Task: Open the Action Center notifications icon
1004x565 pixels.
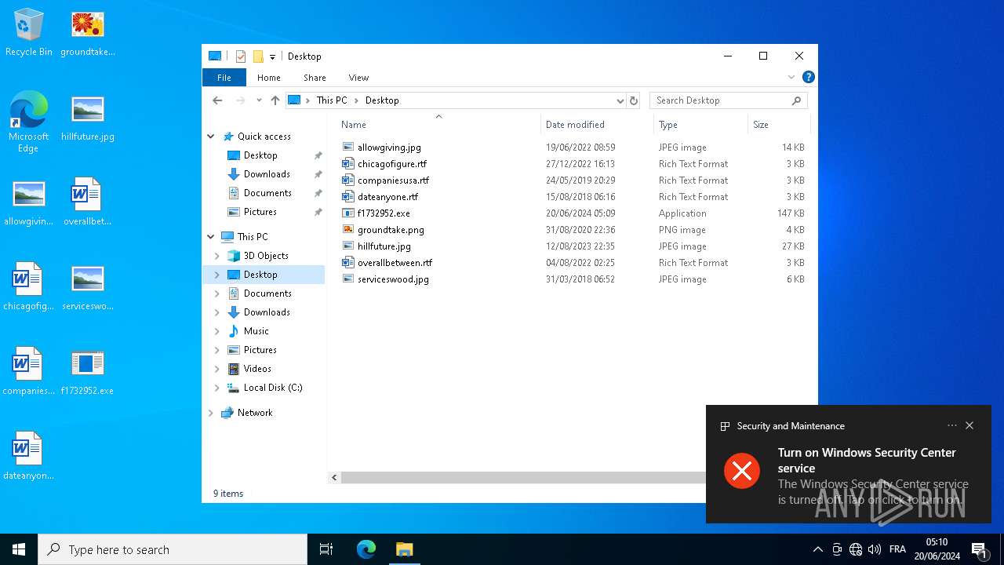Action: [979, 549]
